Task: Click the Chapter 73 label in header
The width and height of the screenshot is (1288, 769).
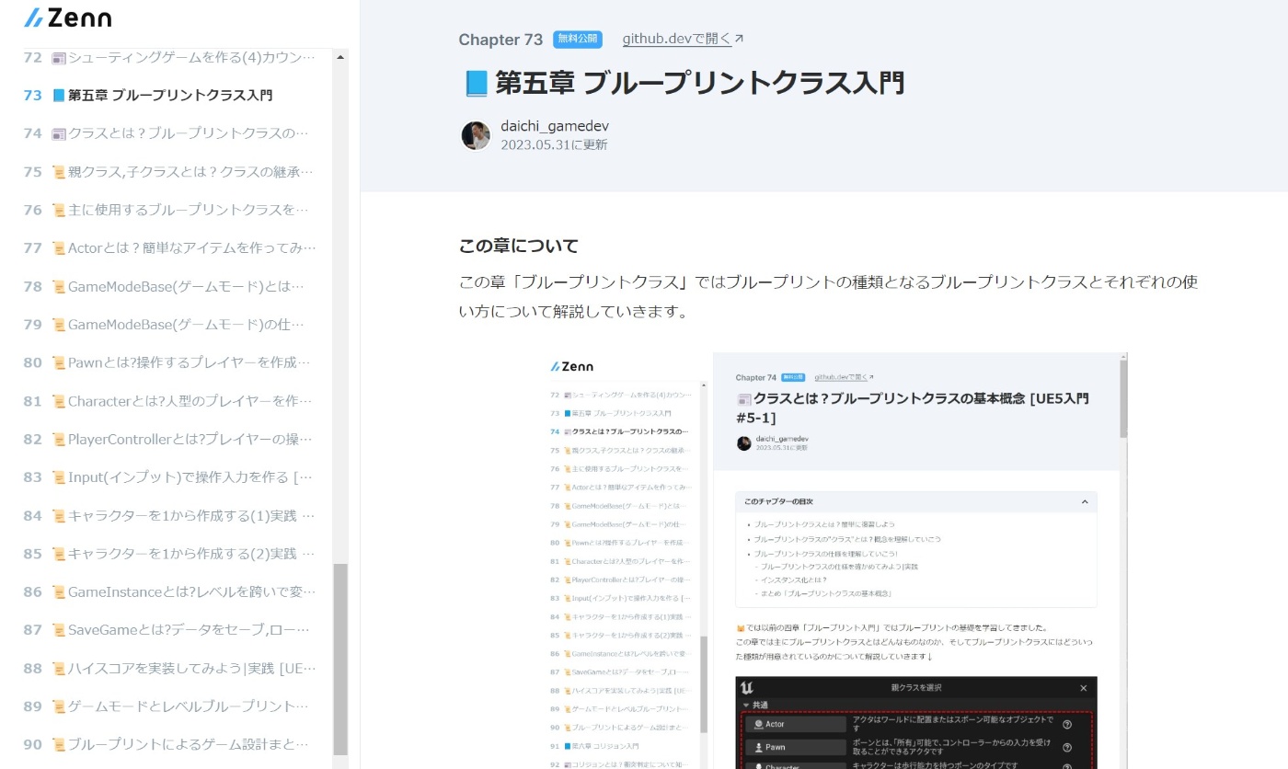Action: 500,40
